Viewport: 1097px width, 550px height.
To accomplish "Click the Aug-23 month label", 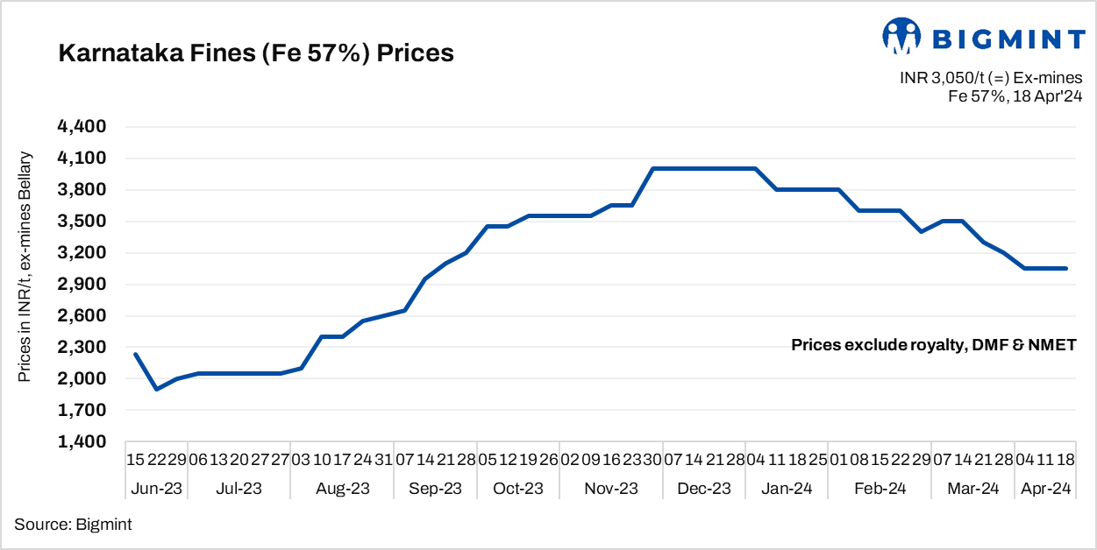I will point(343,489).
